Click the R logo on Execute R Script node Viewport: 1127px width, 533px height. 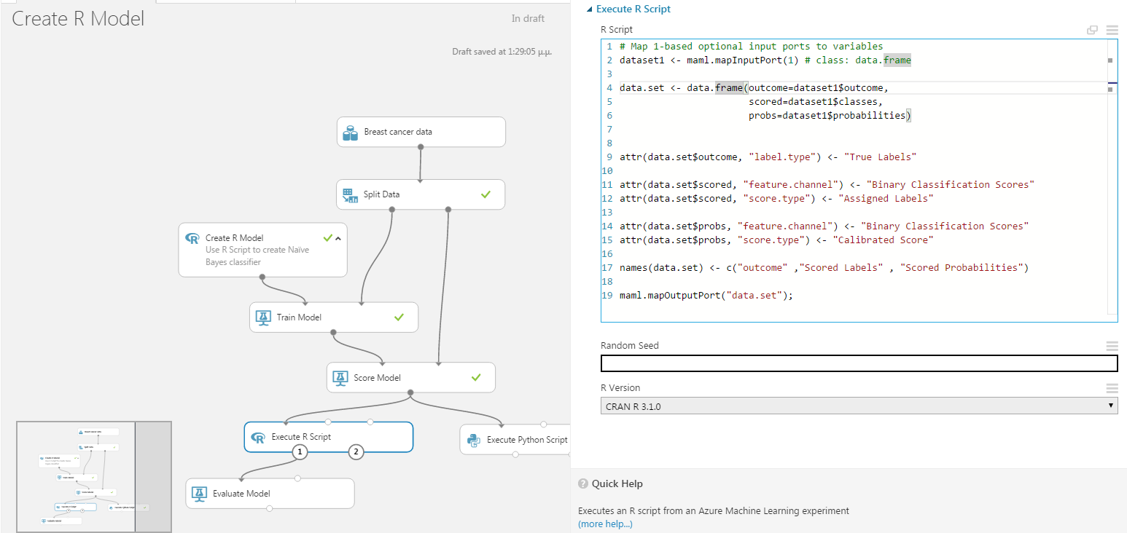click(257, 438)
